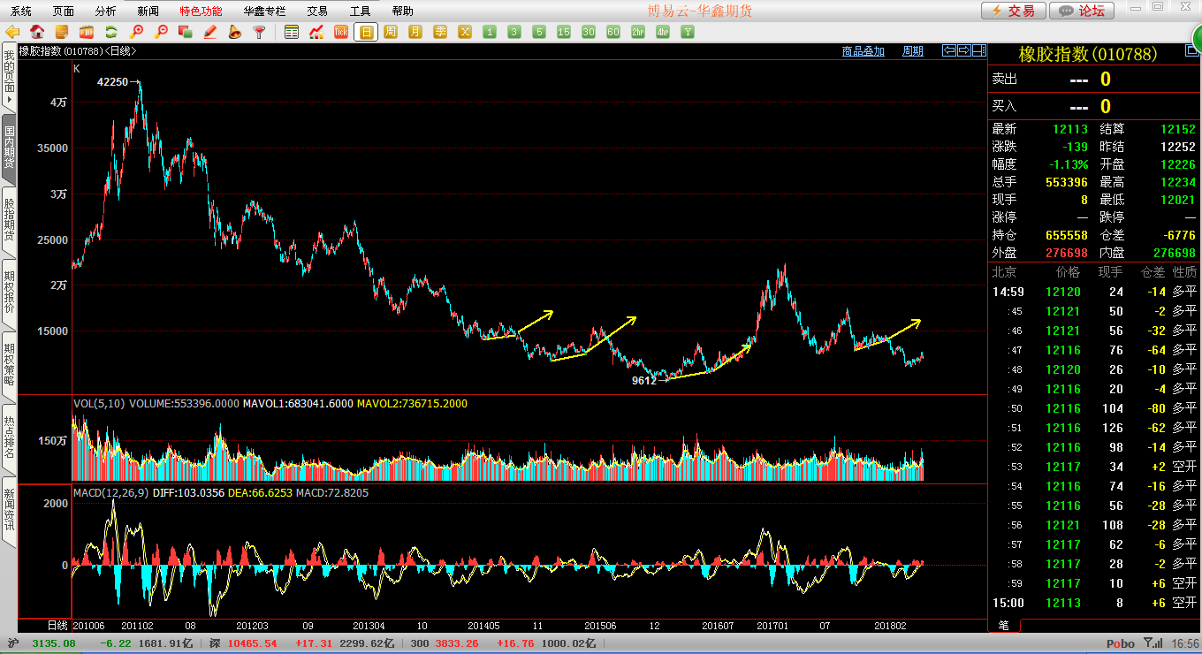The image size is (1202, 654).
Task: Click the green refresh arrows icon
Action: click(111, 32)
